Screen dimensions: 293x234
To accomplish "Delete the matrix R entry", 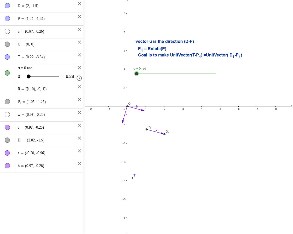I will 79,87.
